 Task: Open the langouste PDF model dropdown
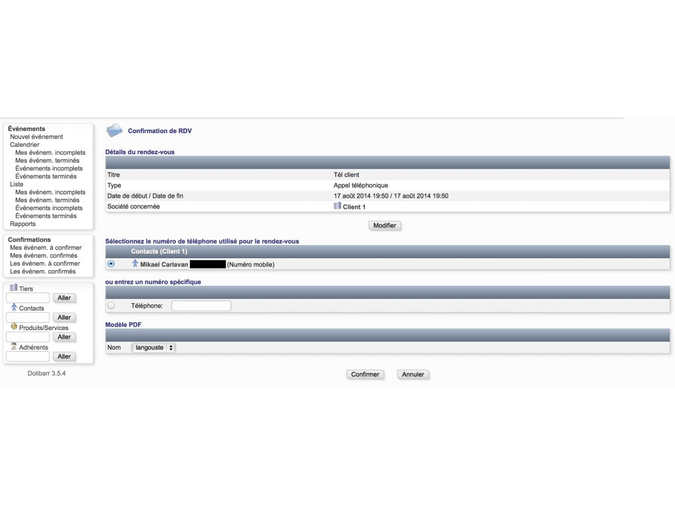coord(153,348)
